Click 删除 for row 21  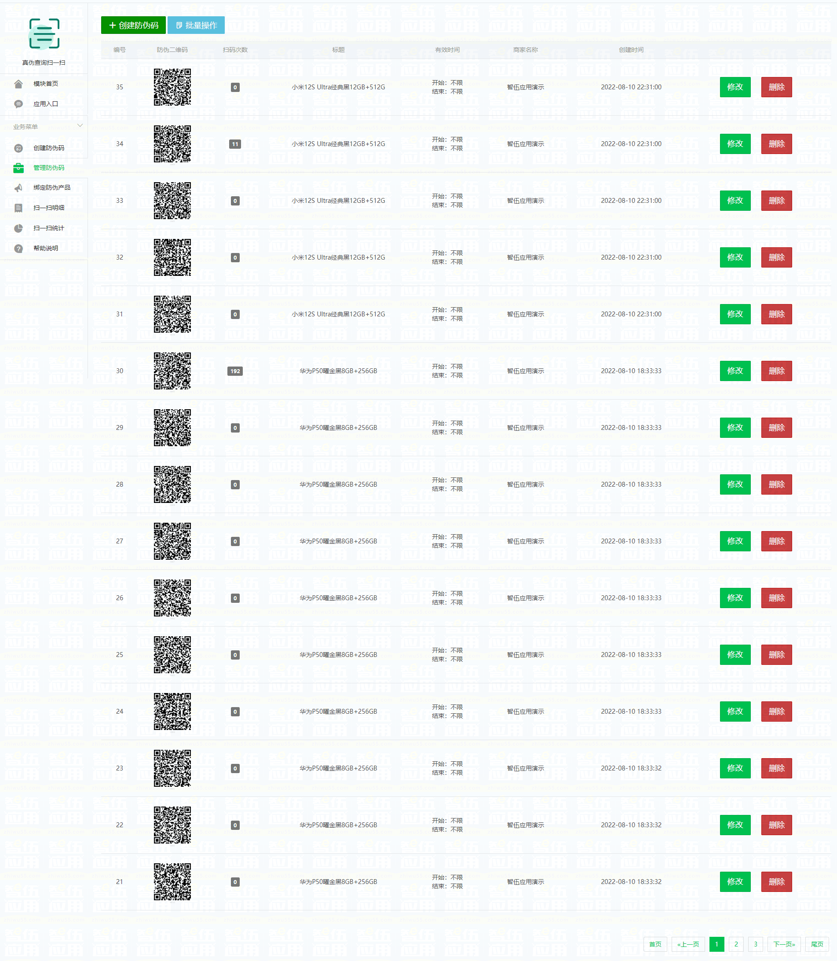pyautogui.click(x=776, y=882)
